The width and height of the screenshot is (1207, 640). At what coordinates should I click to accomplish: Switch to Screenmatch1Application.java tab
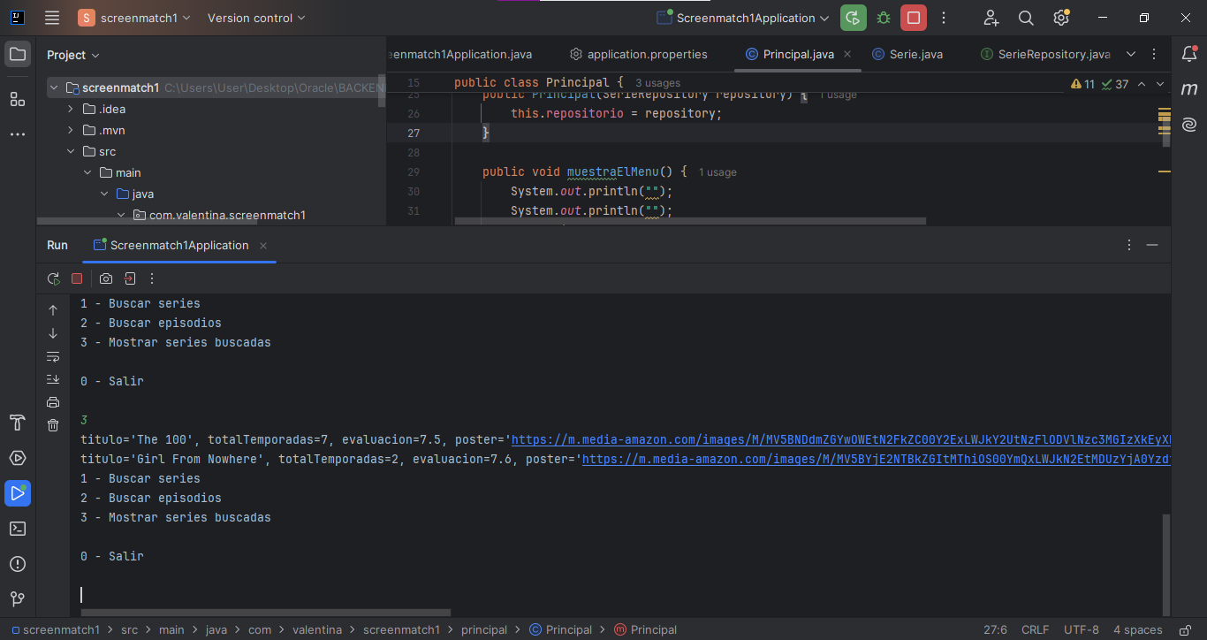461,54
